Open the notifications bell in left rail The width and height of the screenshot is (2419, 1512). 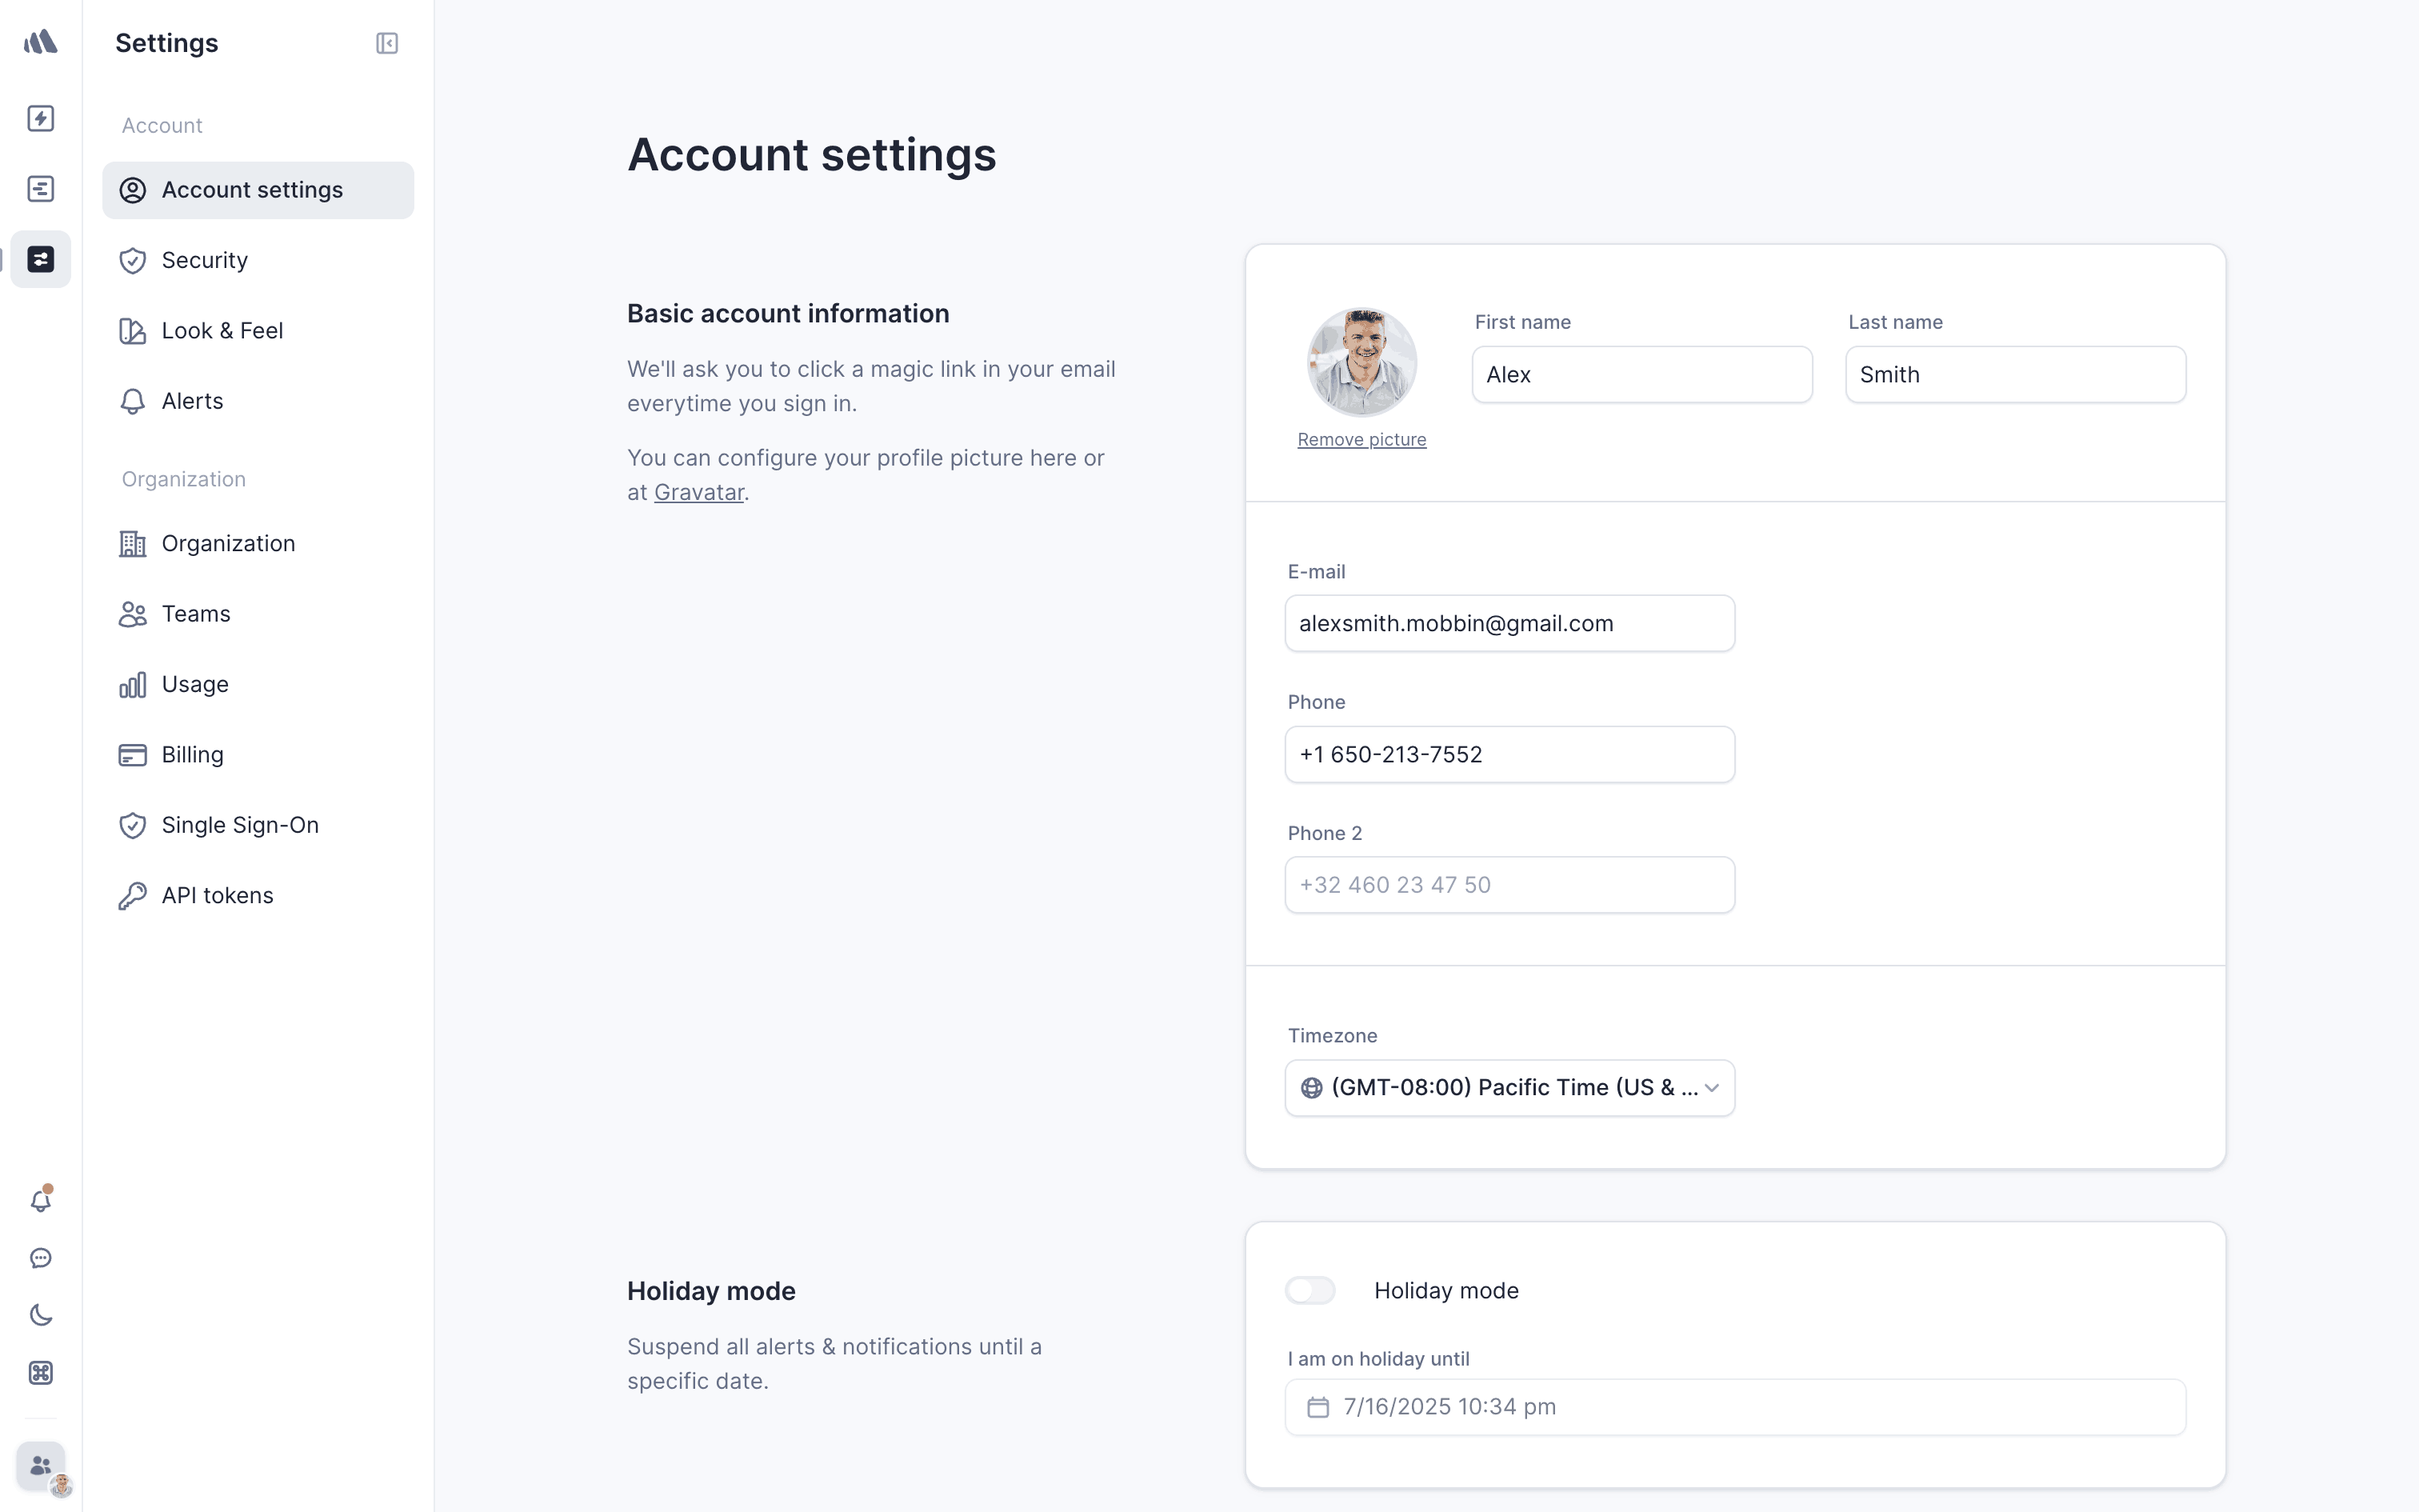coord(41,1201)
